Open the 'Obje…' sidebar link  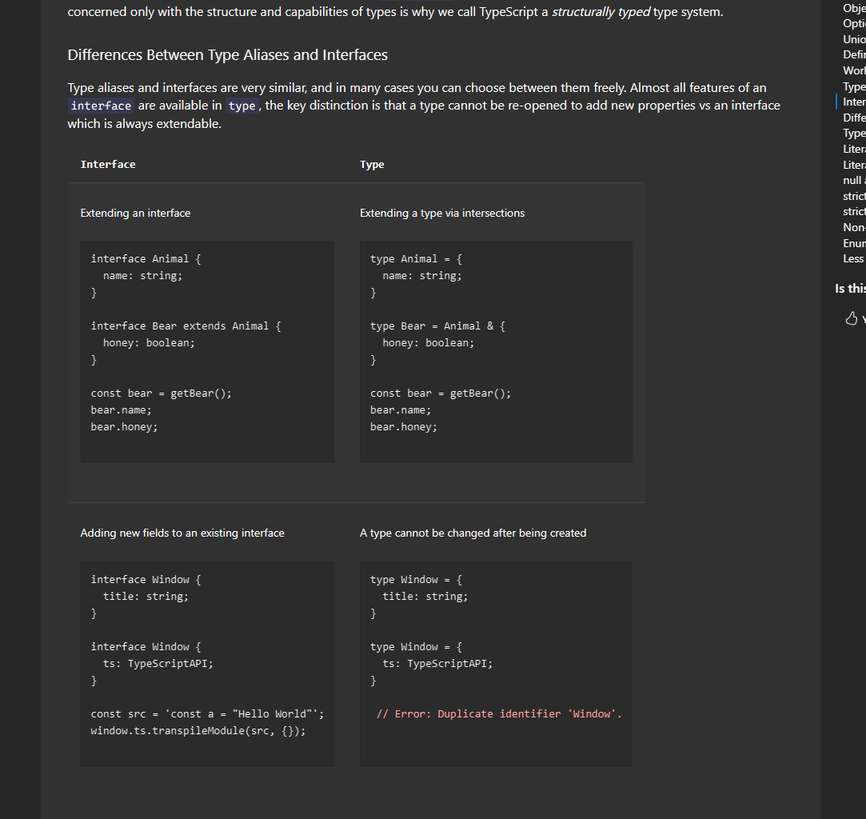pyautogui.click(x=854, y=8)
